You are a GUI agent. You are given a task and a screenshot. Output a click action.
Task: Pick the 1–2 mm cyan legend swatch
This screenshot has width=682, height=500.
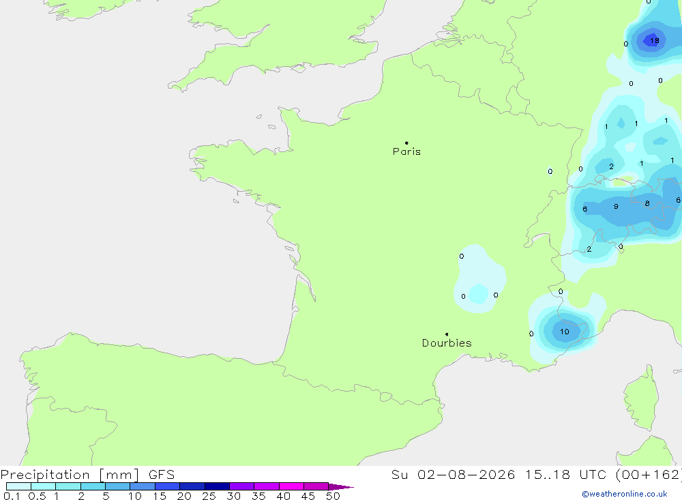pyautogui.click(x=68, y=486)
